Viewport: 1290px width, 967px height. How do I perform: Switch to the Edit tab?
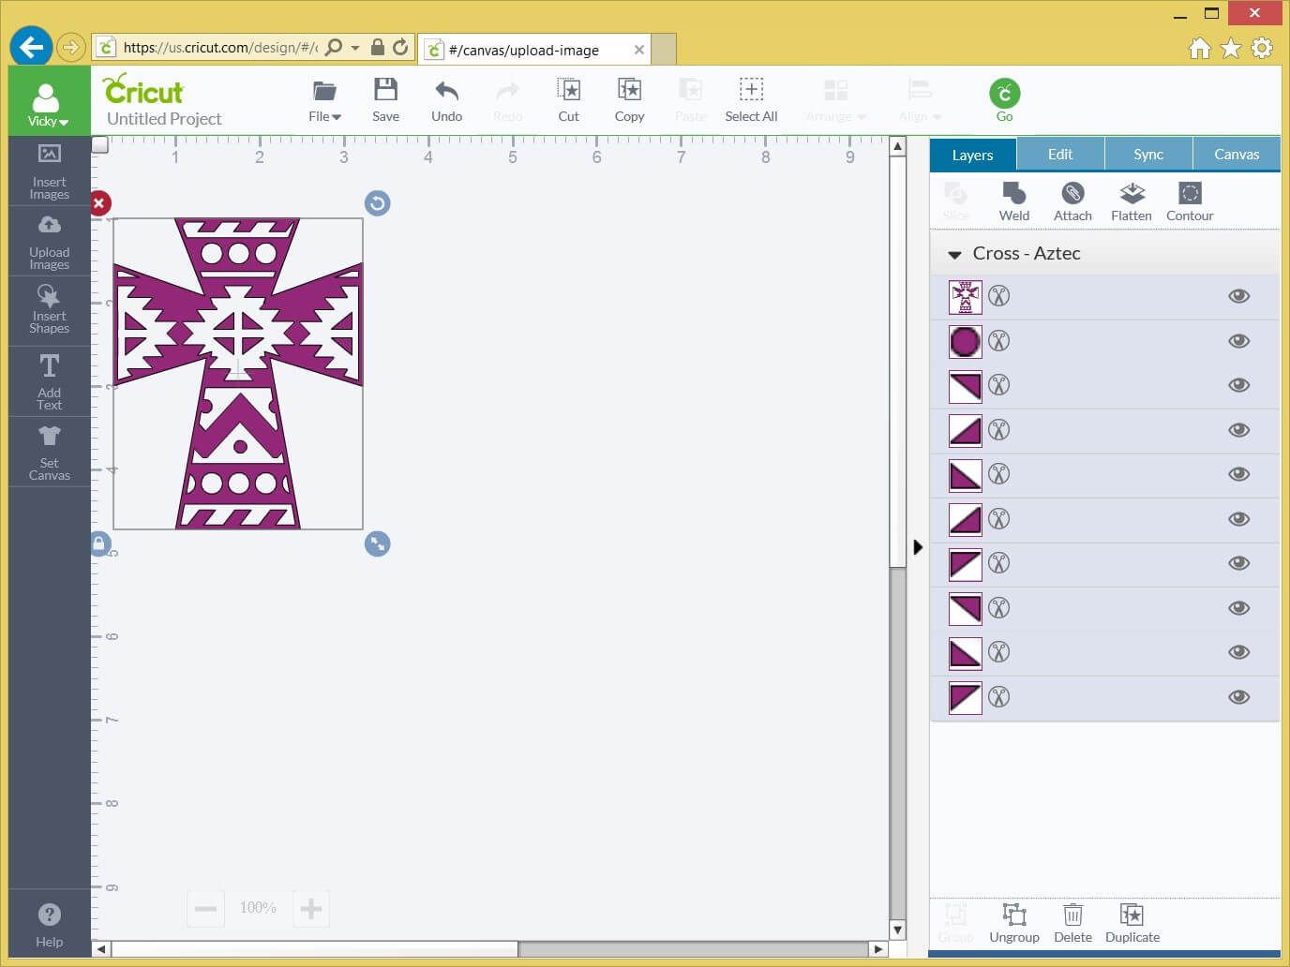pos(1060,155)
